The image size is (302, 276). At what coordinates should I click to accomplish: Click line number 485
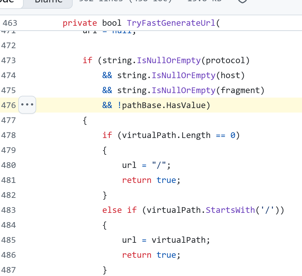[8, 240]
